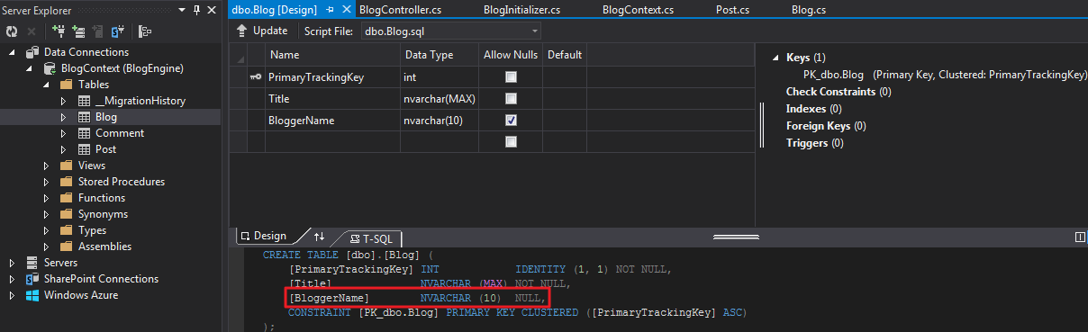The height and width of the screenshot is (332, 1088).
Task: Switch to BlogController.cs tab
Action: pyautogui.click(x=399, y=10)
